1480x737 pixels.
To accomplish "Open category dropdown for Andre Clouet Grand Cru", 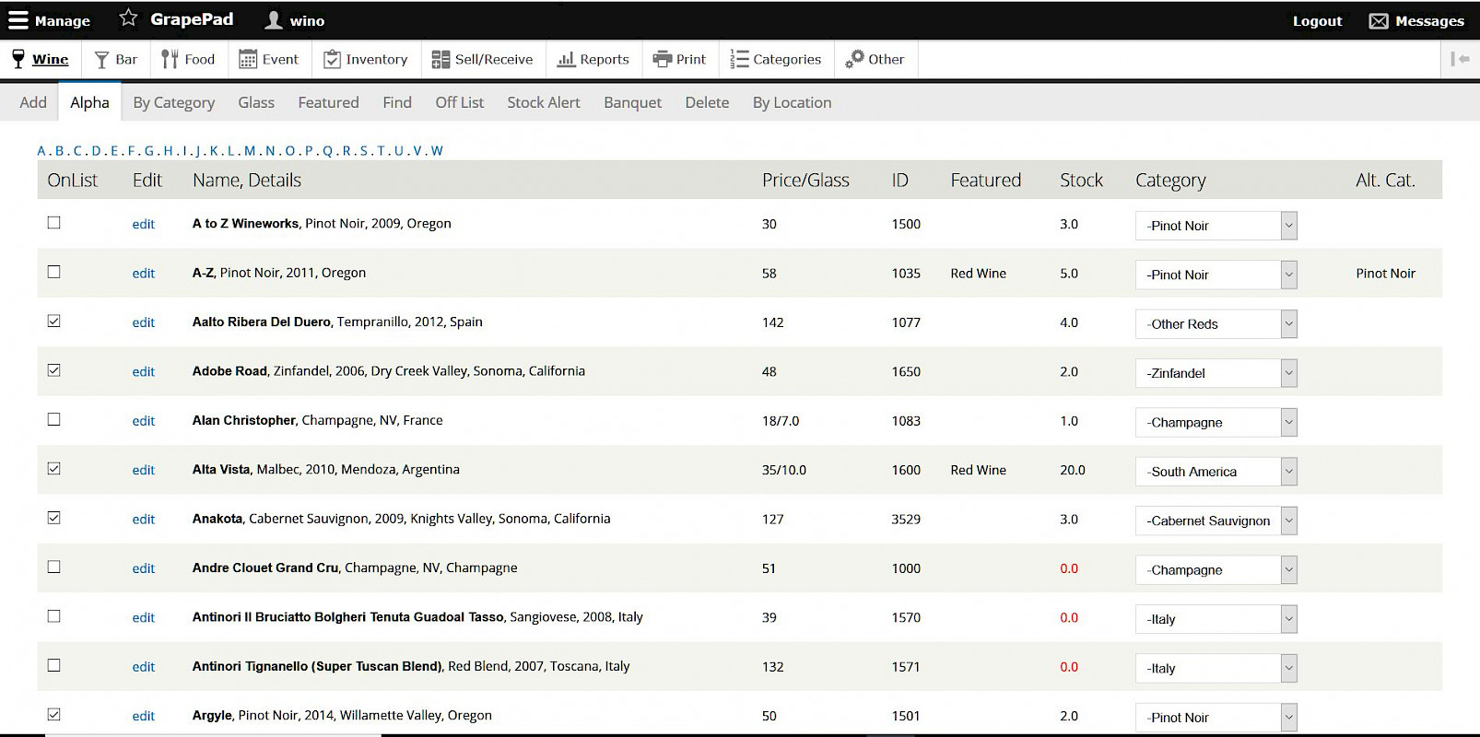I will point(1216,569).
